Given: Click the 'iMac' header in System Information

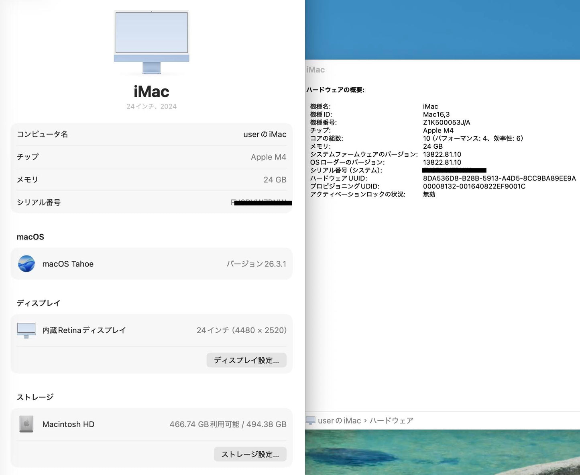Looking at the screenshot, I should 315,70.
